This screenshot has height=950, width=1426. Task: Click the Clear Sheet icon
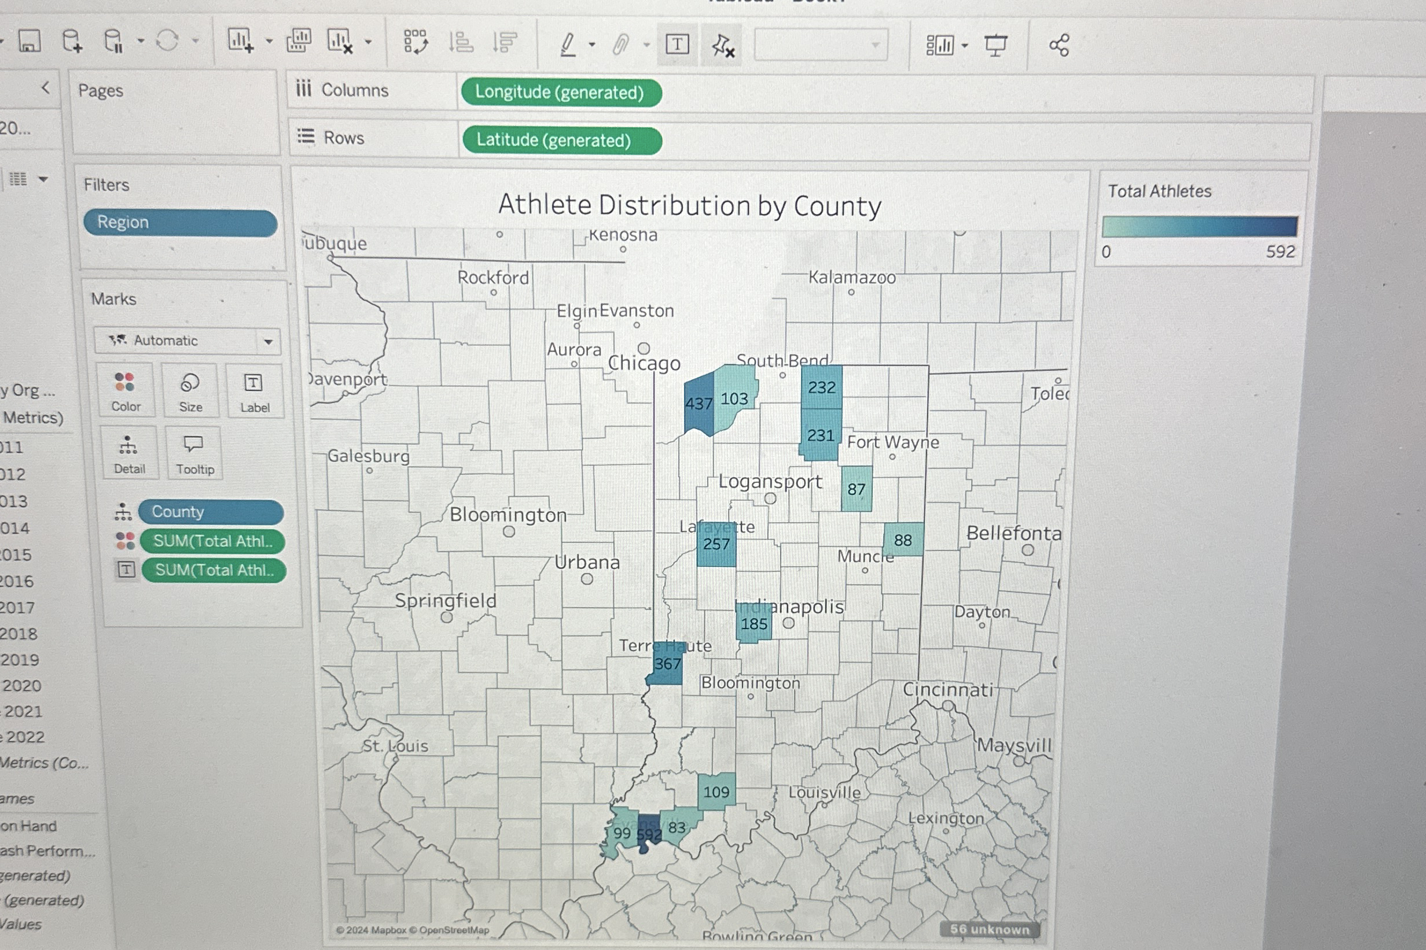tap(339, 41)
